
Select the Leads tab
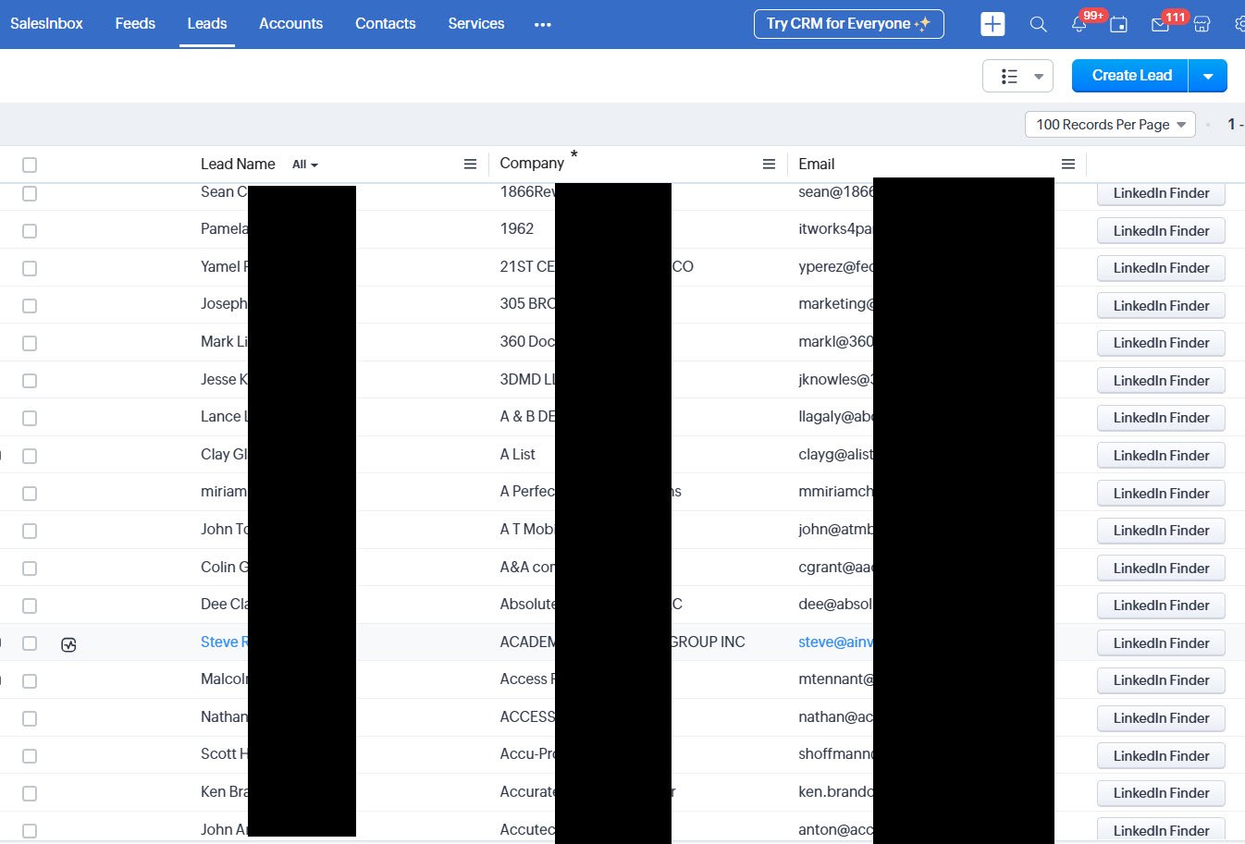pyautogui.click(x=207, y=24)
